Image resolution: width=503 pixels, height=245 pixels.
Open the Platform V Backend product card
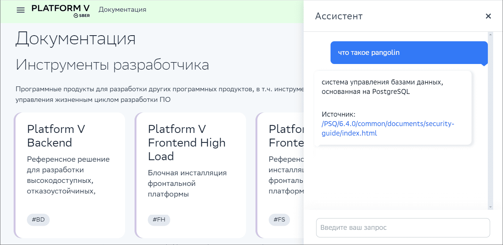coord(70,174)
